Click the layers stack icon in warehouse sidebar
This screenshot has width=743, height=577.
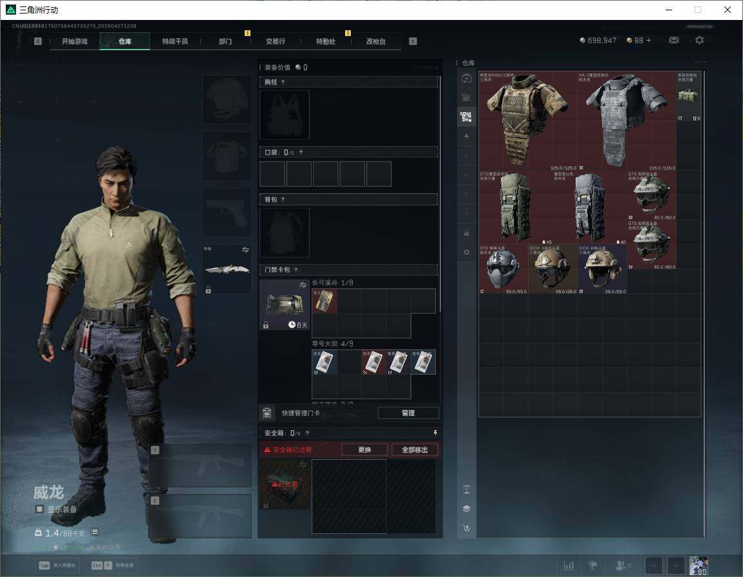466,509
